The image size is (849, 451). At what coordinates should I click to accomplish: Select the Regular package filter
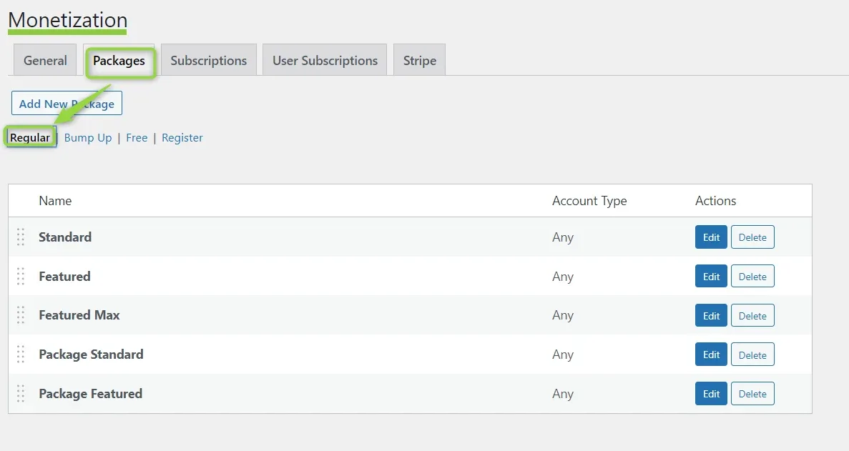coord(30,137)
